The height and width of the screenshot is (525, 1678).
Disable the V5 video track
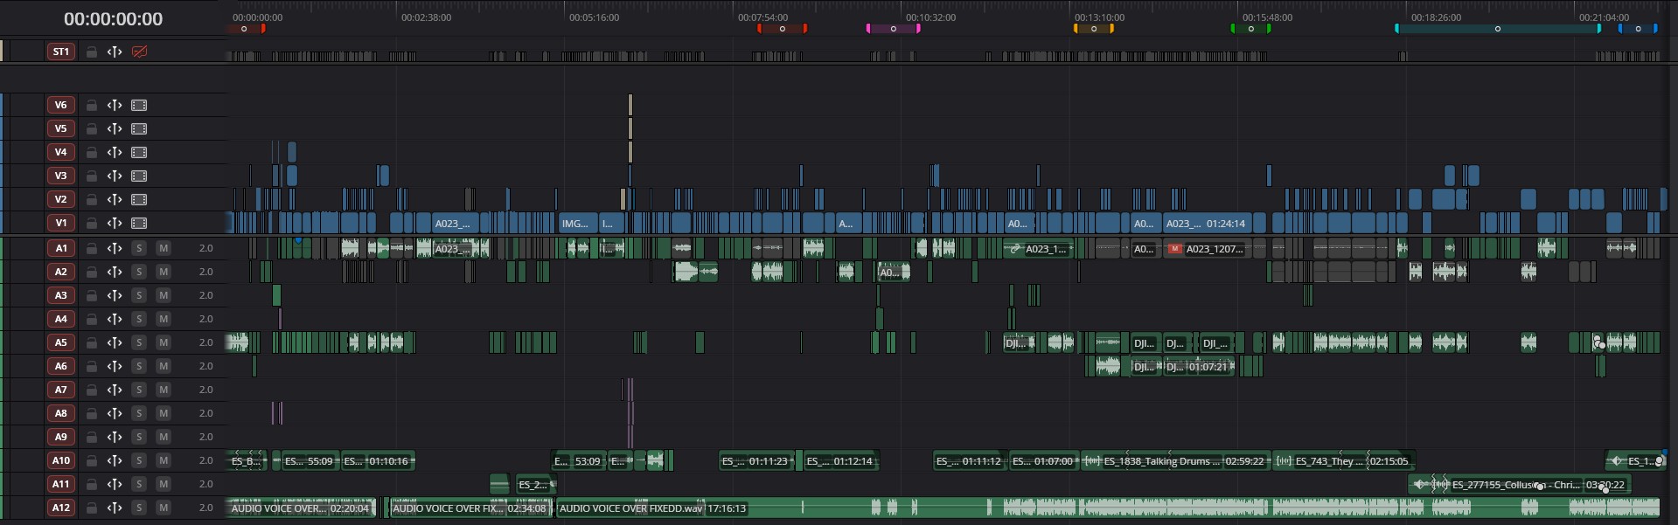click(139, 128)
